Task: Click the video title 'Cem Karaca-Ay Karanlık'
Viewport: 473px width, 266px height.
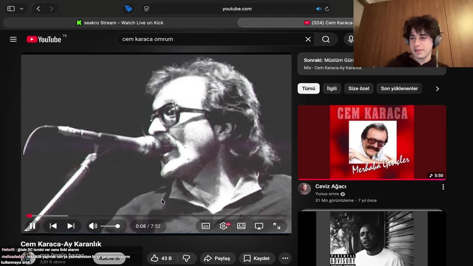Action: click(61, 244)
